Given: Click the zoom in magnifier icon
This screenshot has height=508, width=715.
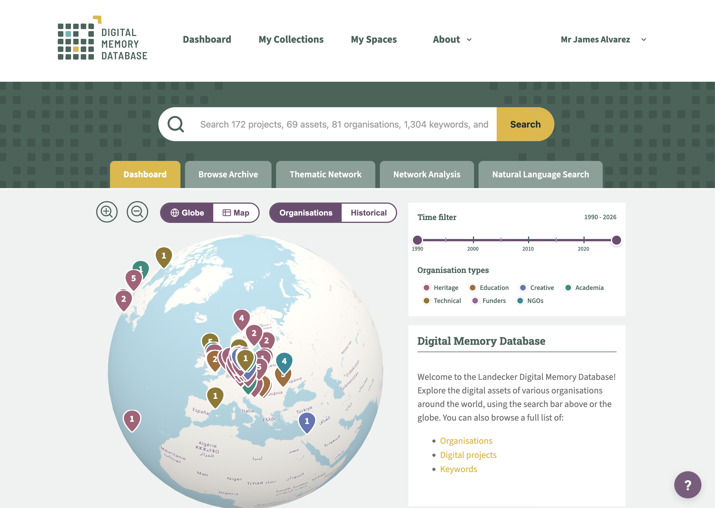Looking at the screenshot, I should click(107, 212).
